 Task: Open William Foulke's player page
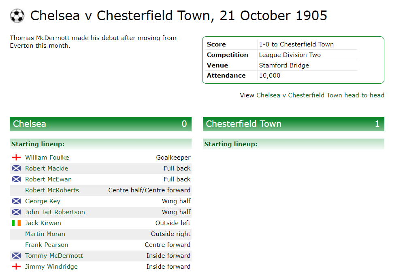click(x=47, y=158)
